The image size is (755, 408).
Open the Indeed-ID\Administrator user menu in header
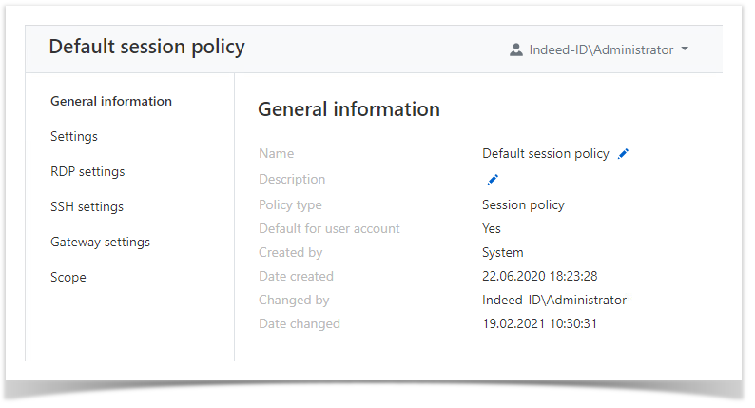(600, 50)
